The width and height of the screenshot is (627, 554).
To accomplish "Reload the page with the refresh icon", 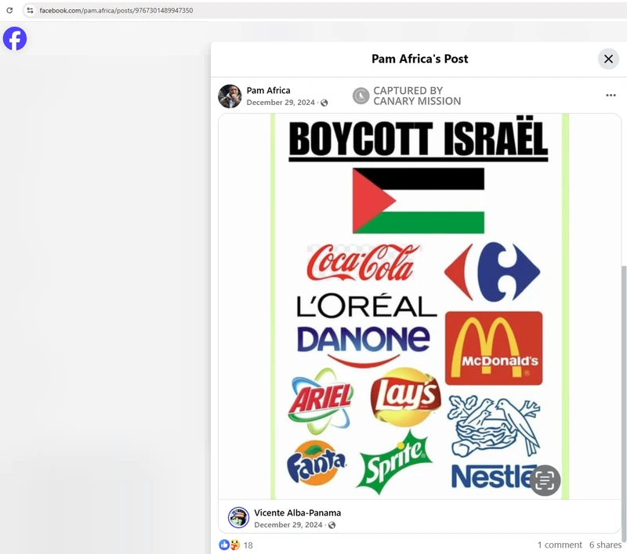I will click(x=9, y=10).
